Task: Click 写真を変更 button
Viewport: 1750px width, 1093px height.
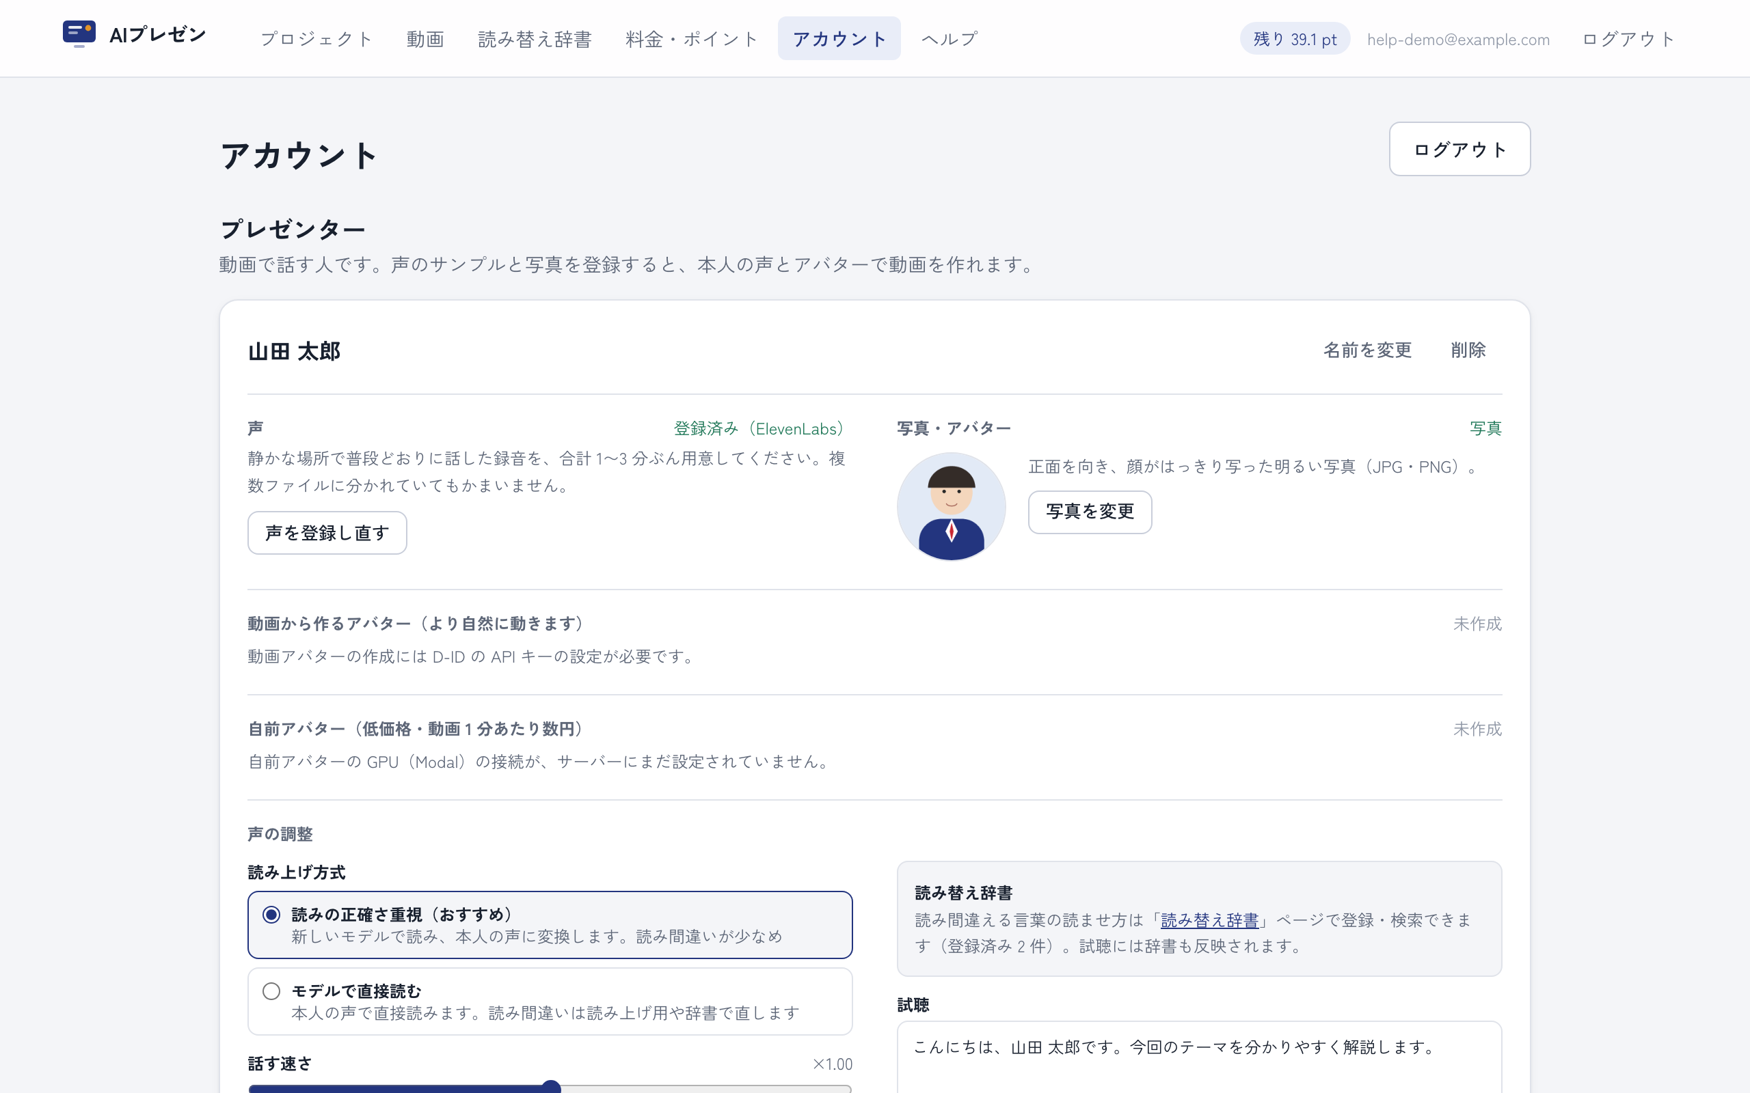Action: click(x=1090, y=512)
